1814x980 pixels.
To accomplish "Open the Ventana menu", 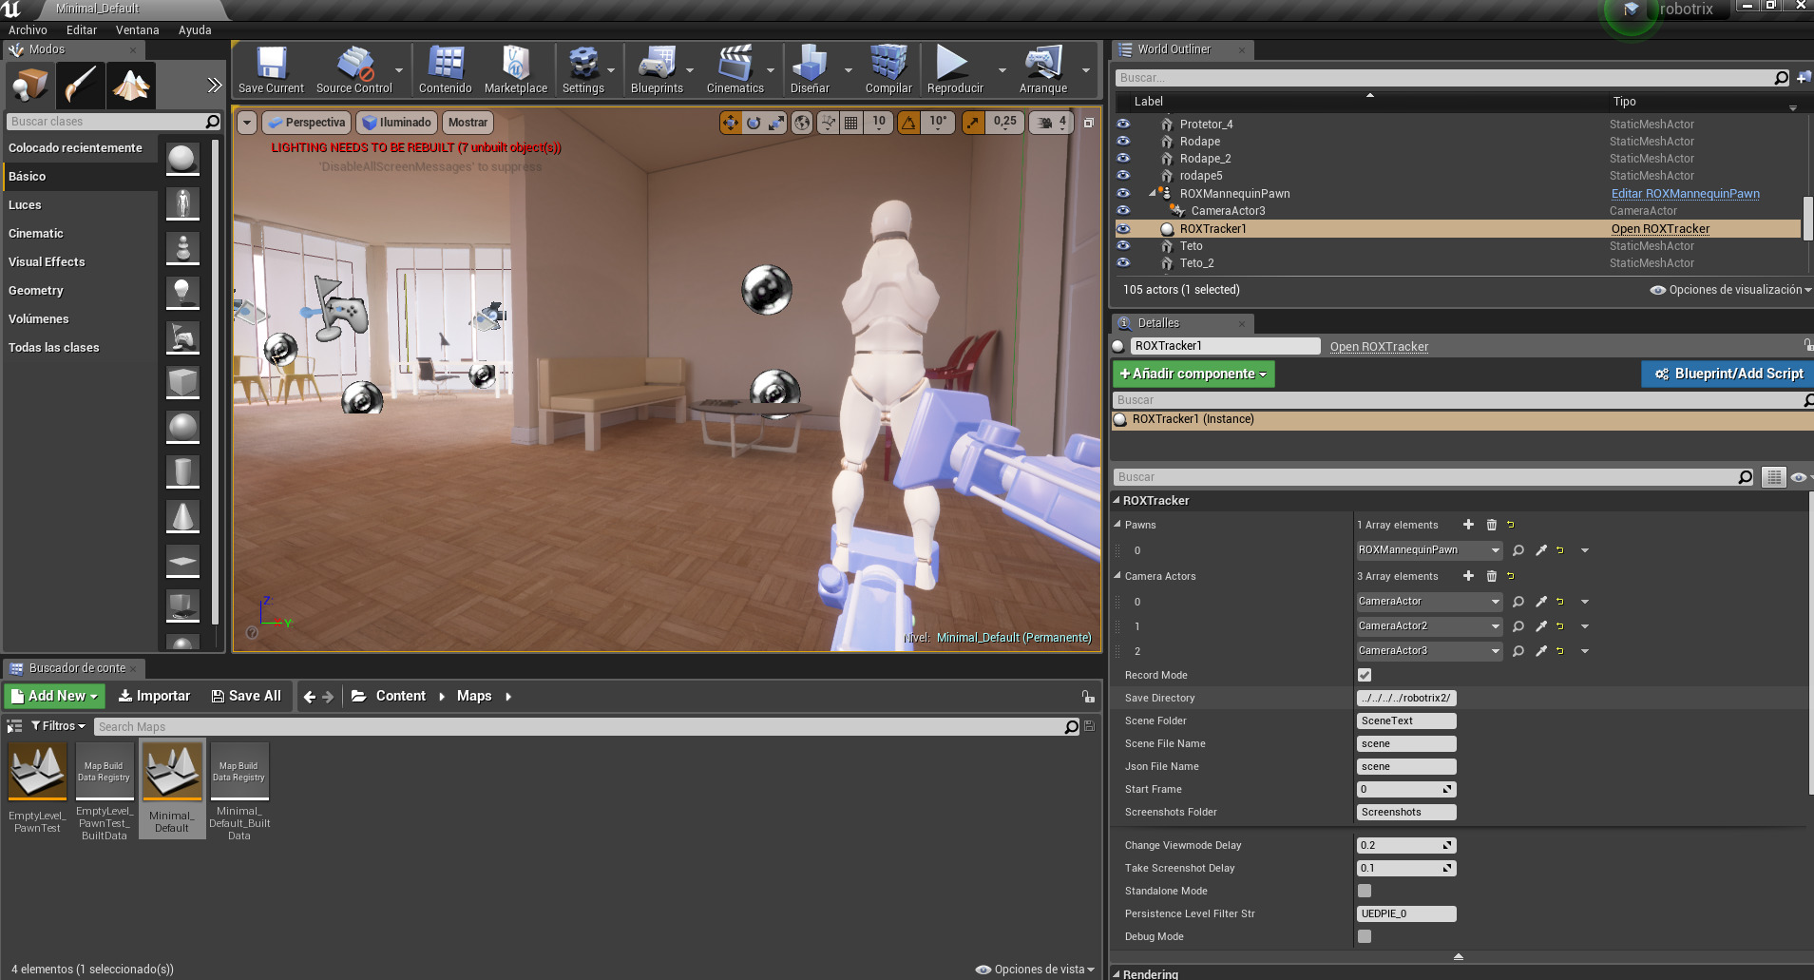I will point(138,30).
